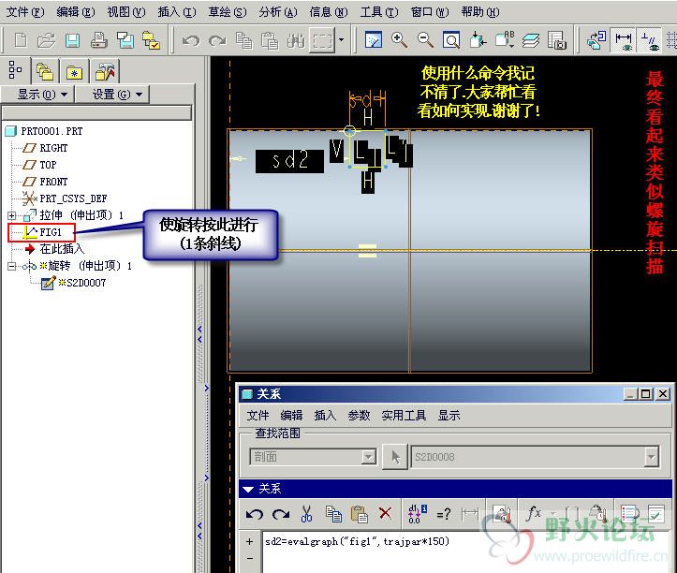This screenshot has height=573, width=677.
Task: Open the 分析(A) menu
Action: click(278, 11)
